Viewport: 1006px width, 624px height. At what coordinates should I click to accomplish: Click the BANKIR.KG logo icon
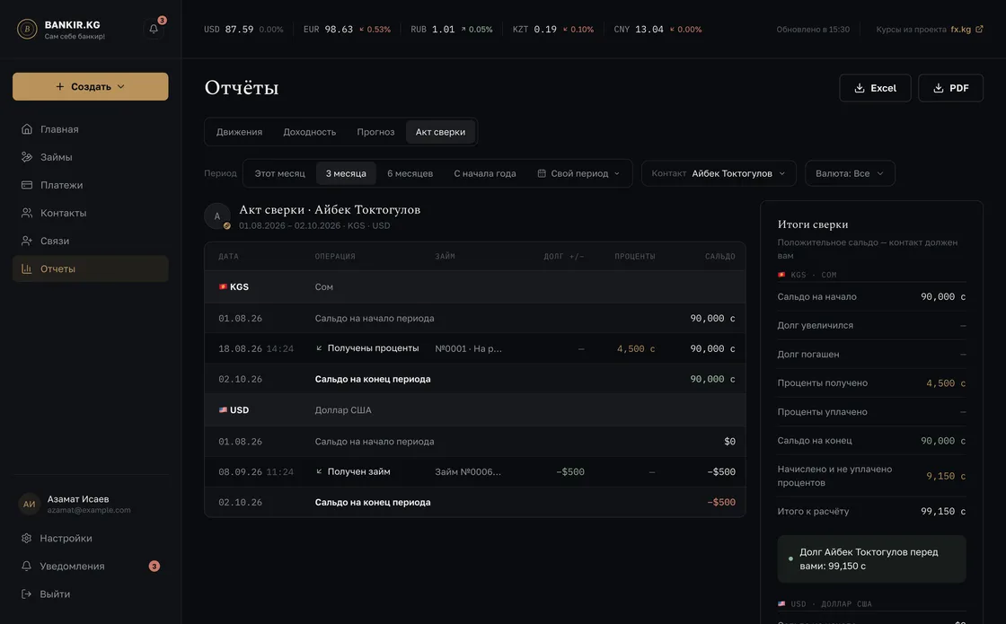tap(27, 29)
